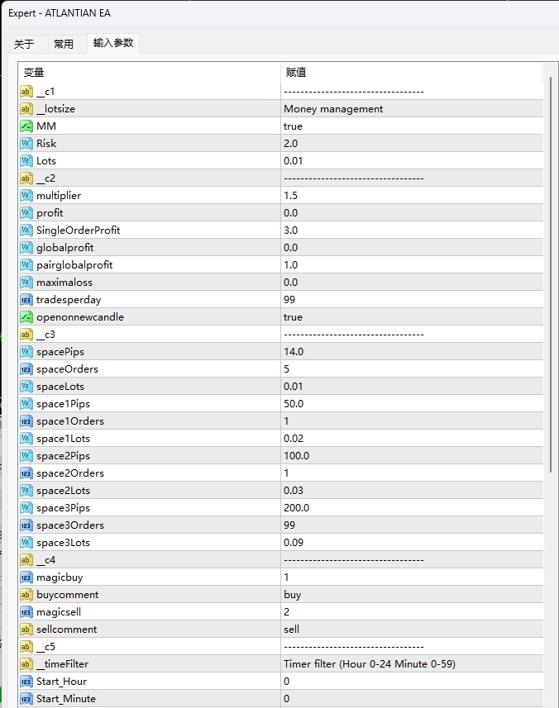Click the magicbuy integer icon
The width and height of the screenshot is (559, 708).
point(26,577)
